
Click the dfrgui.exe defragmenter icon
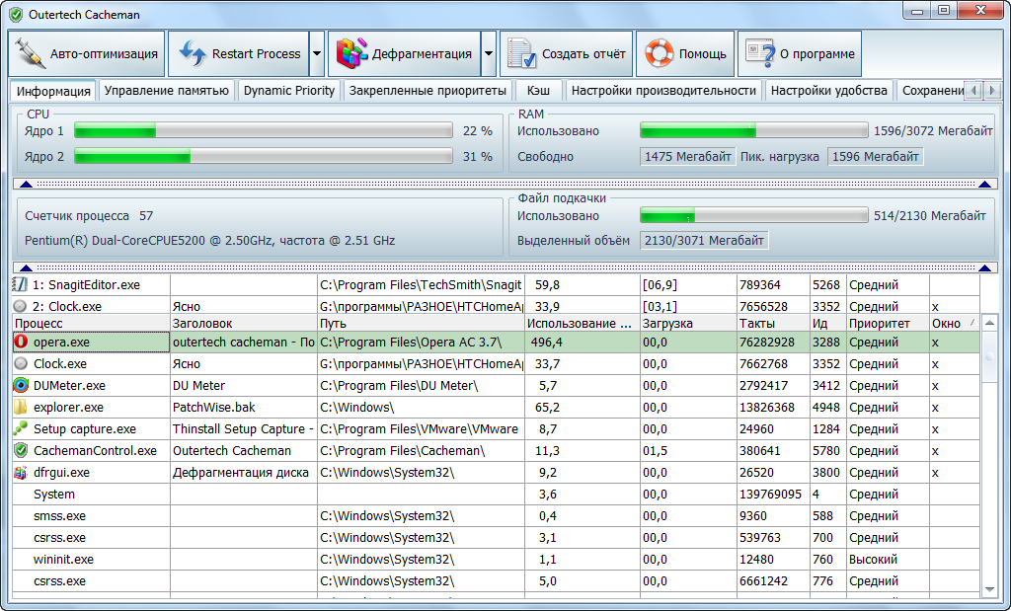click(x=21, y=473)
